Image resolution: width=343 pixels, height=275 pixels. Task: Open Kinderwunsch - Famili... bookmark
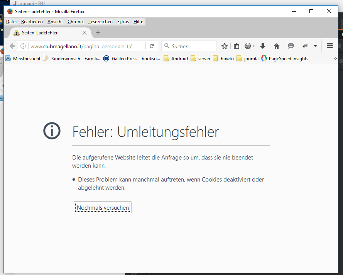[x=71, y=58]
